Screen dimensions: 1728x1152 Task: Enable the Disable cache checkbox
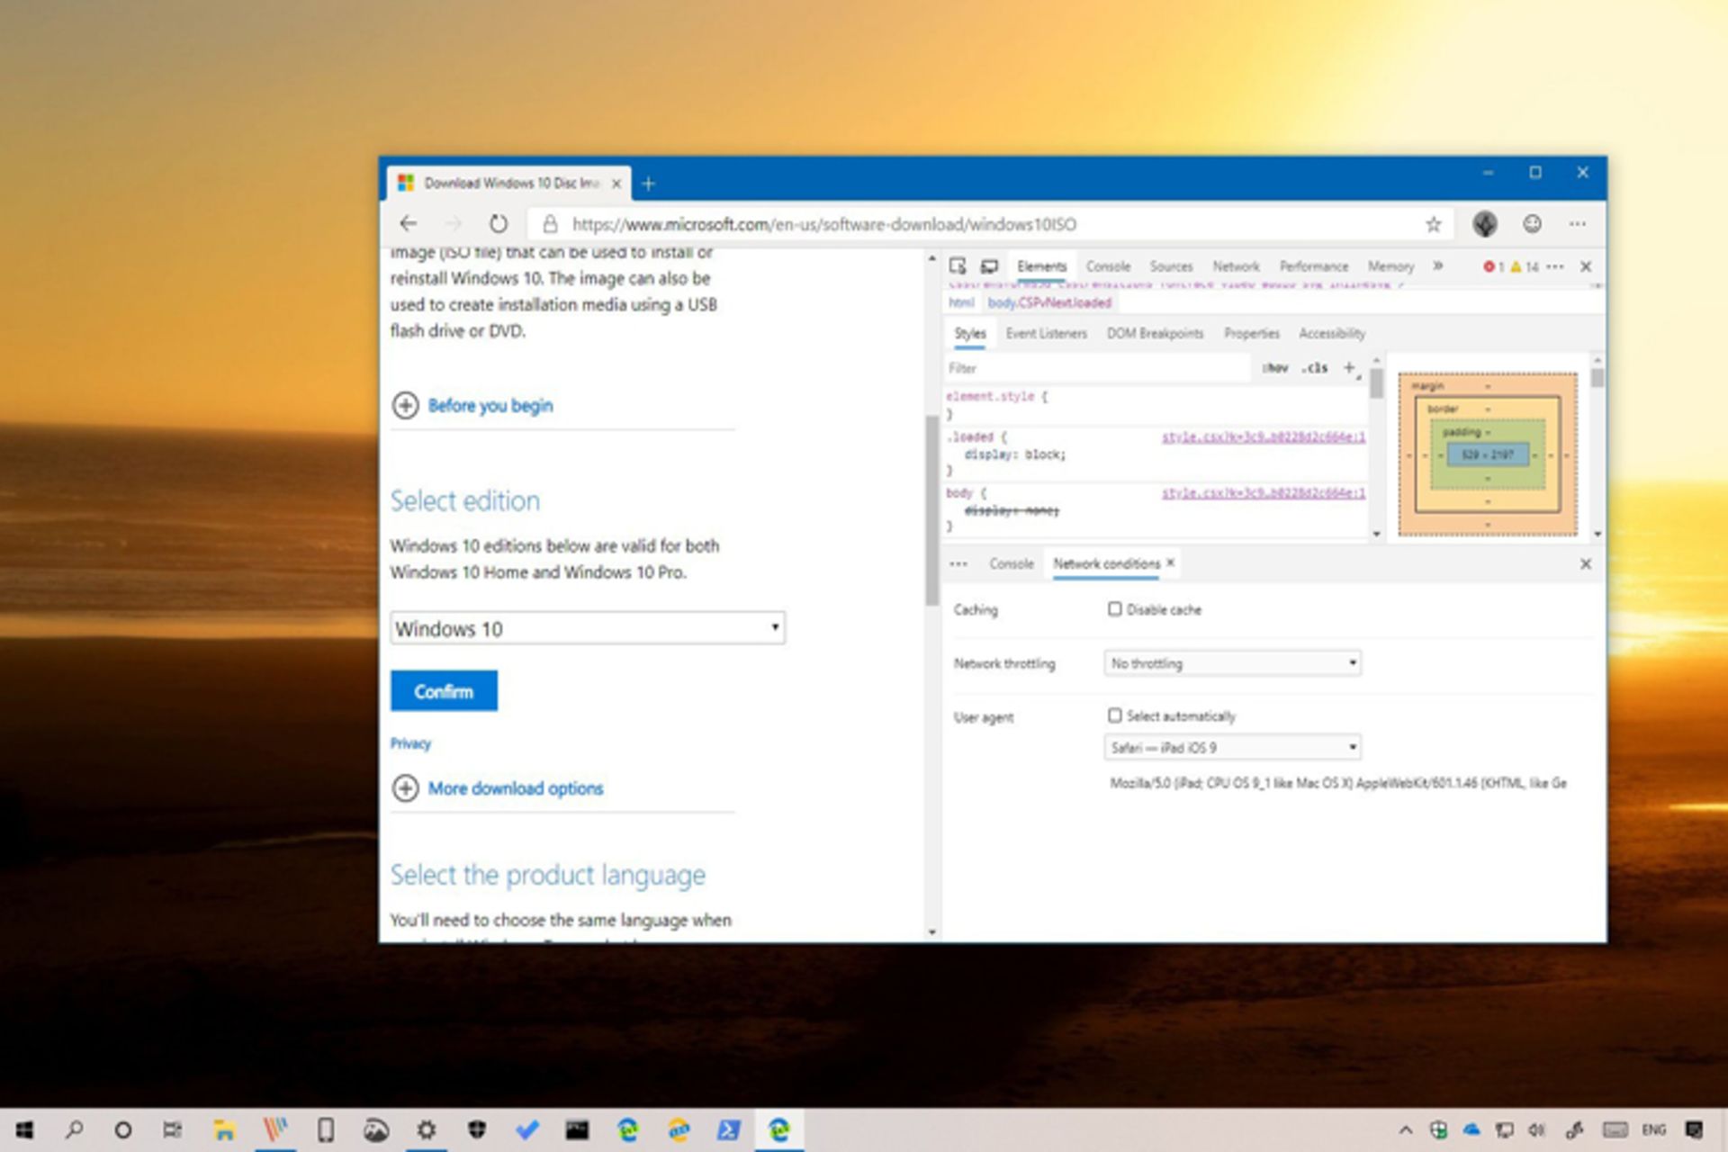click(x=1113, y=609)
